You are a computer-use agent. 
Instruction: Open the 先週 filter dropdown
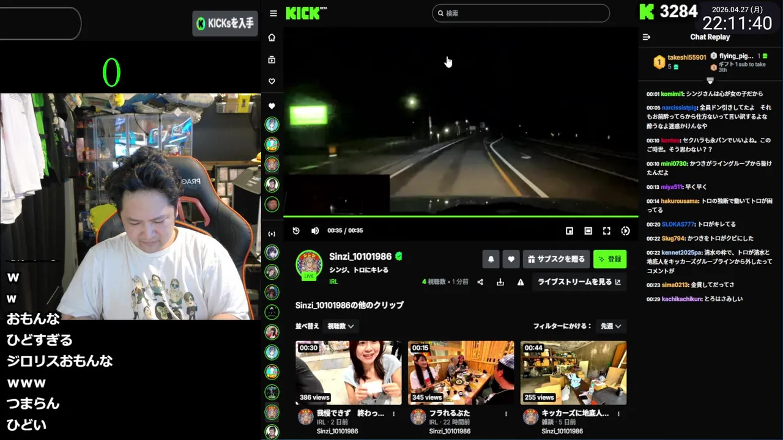[x=610, y=326]
